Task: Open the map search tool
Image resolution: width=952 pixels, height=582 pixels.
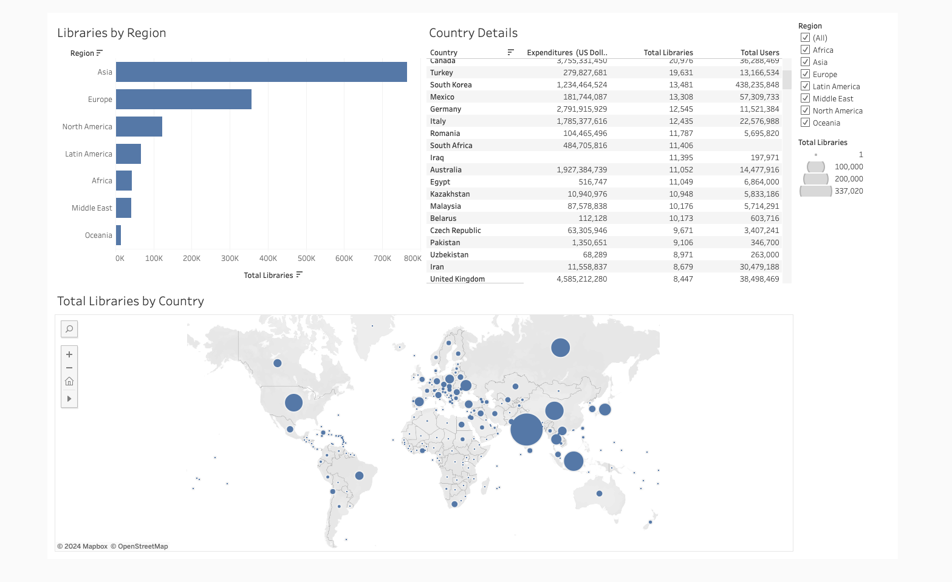Action: click(69, 329)
